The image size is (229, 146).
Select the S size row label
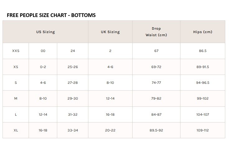[x=16, y=83]
